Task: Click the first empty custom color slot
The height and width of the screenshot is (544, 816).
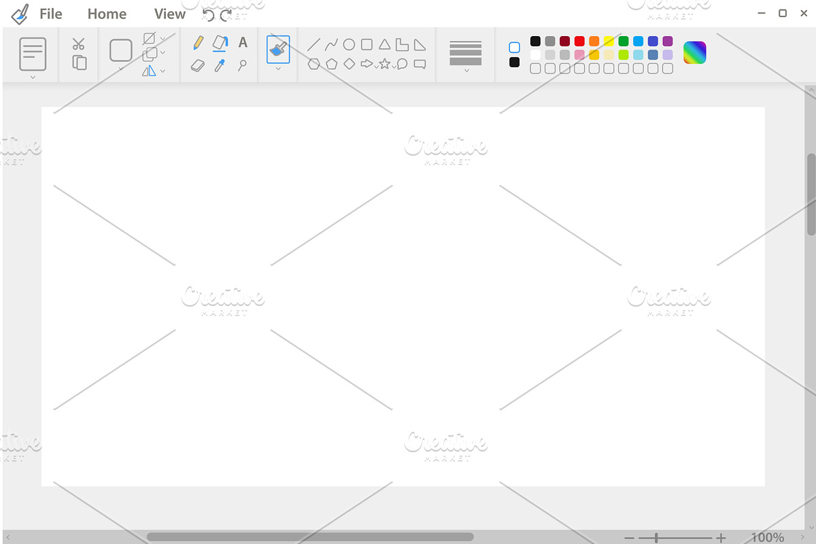Action: pyautogui.click(x=535, y=69)
